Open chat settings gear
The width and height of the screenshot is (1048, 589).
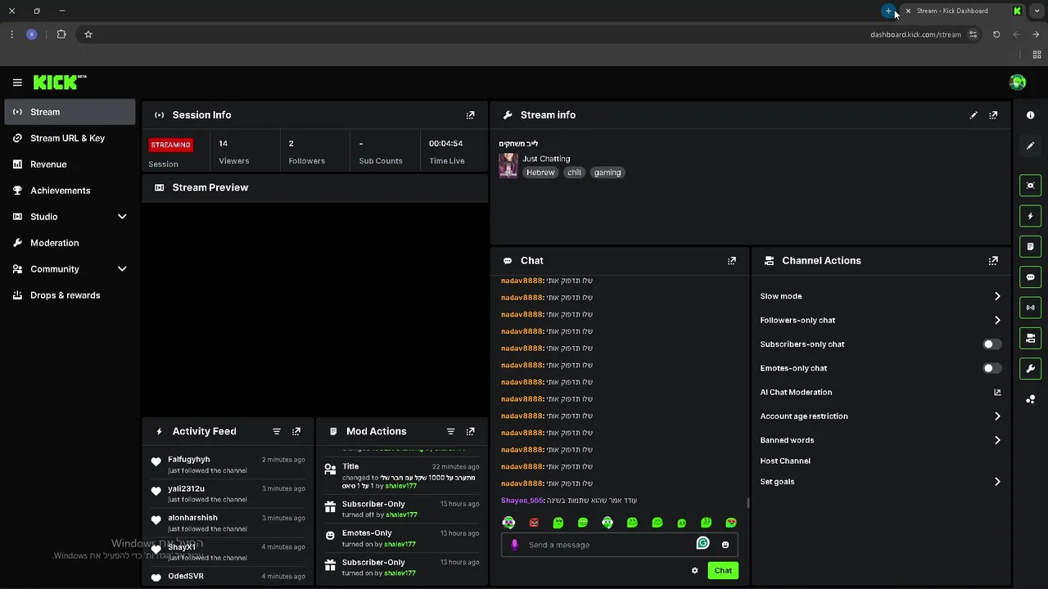pos(695,570)
